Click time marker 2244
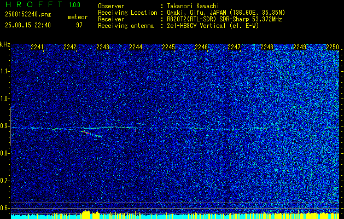This screenshot has height=219, width=344. (136, 47)
